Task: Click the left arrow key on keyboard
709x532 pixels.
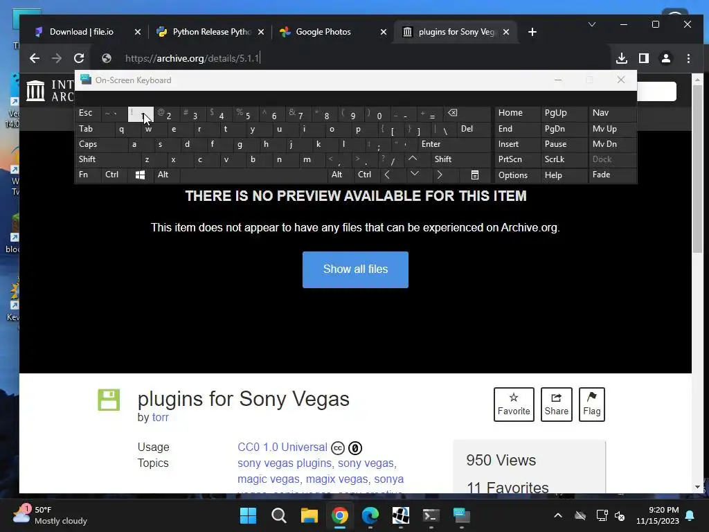Action: (387, 175)
